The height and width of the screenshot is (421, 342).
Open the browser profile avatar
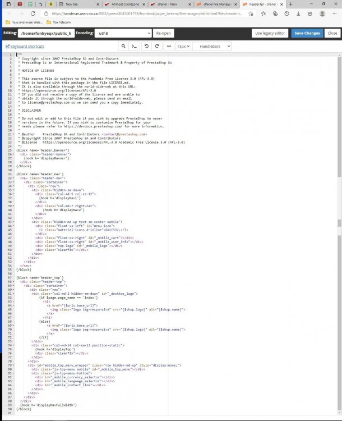coord(322,13)
